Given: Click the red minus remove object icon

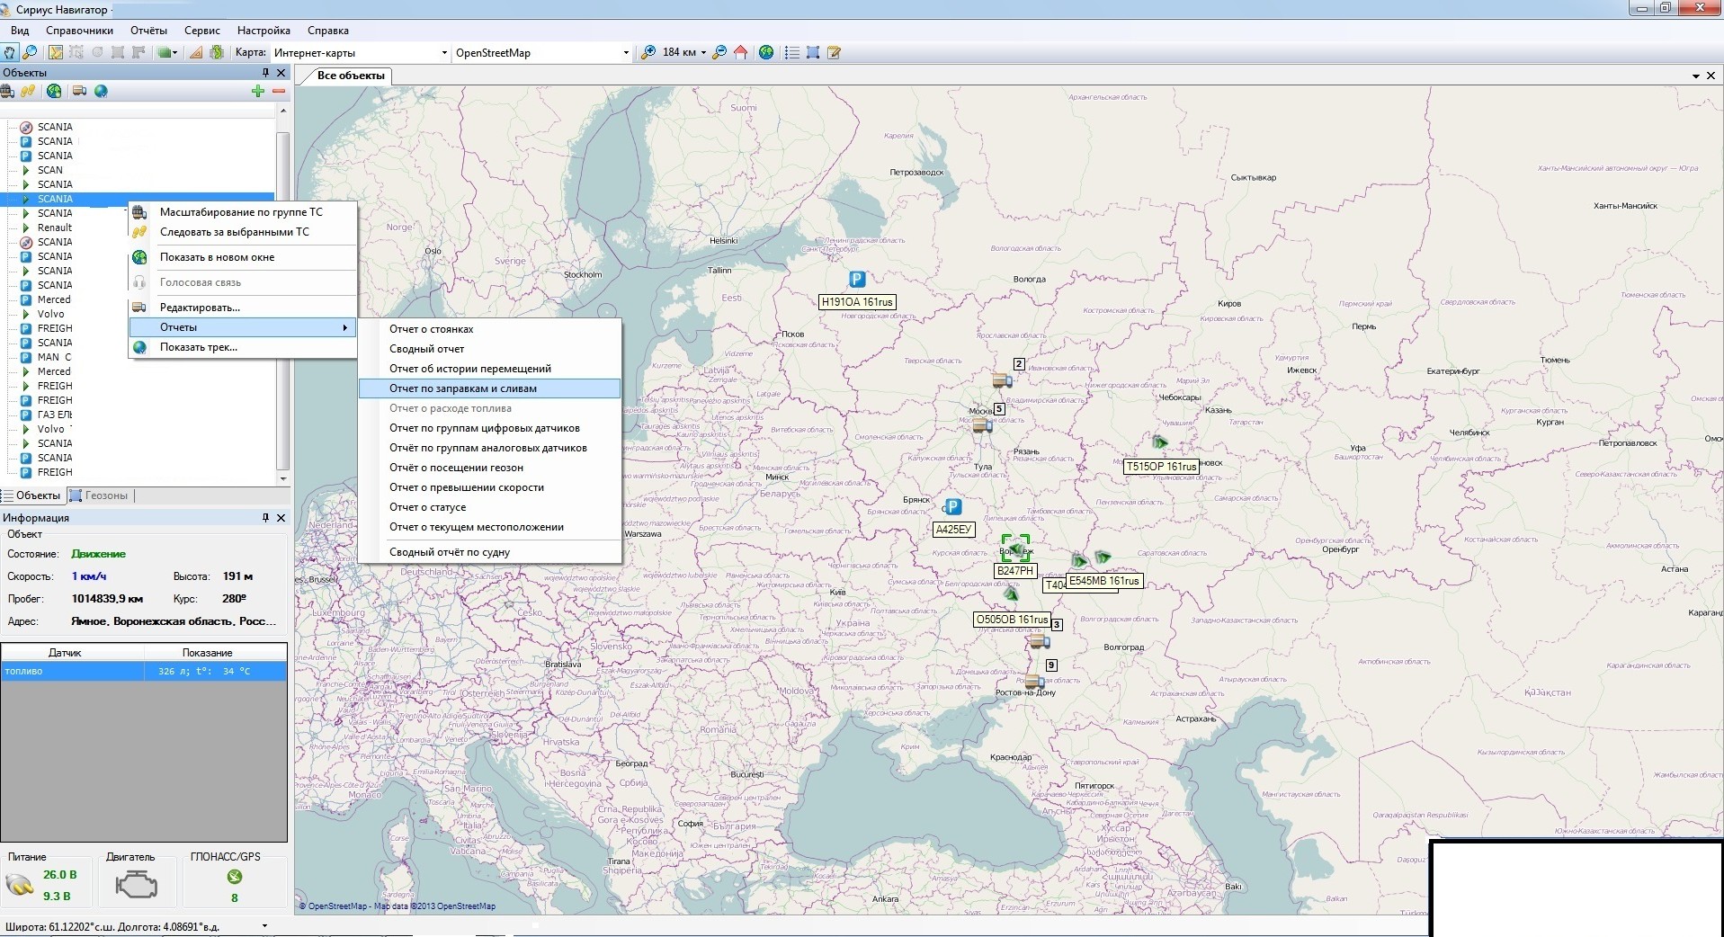Looking at the screenshot, I should (x=279, y=91).
